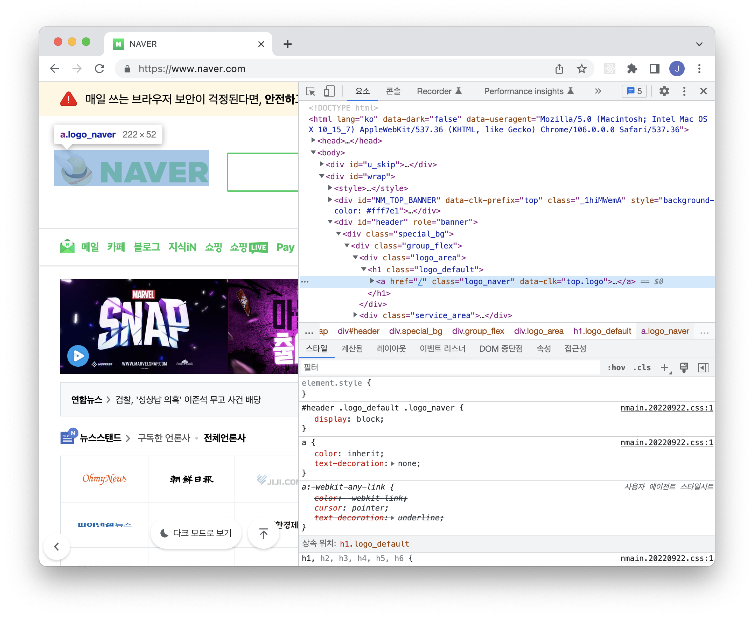
Task: Open DevTools settings gear
Action: [x=664, y=91]
